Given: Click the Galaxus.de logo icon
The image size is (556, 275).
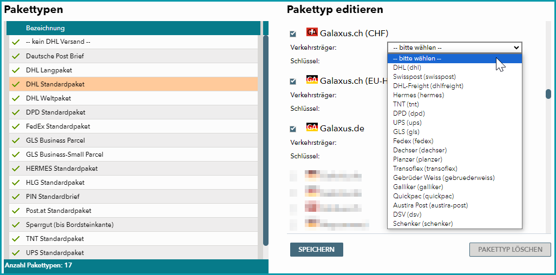Looking at the screenshot, I should pos(312,128).
